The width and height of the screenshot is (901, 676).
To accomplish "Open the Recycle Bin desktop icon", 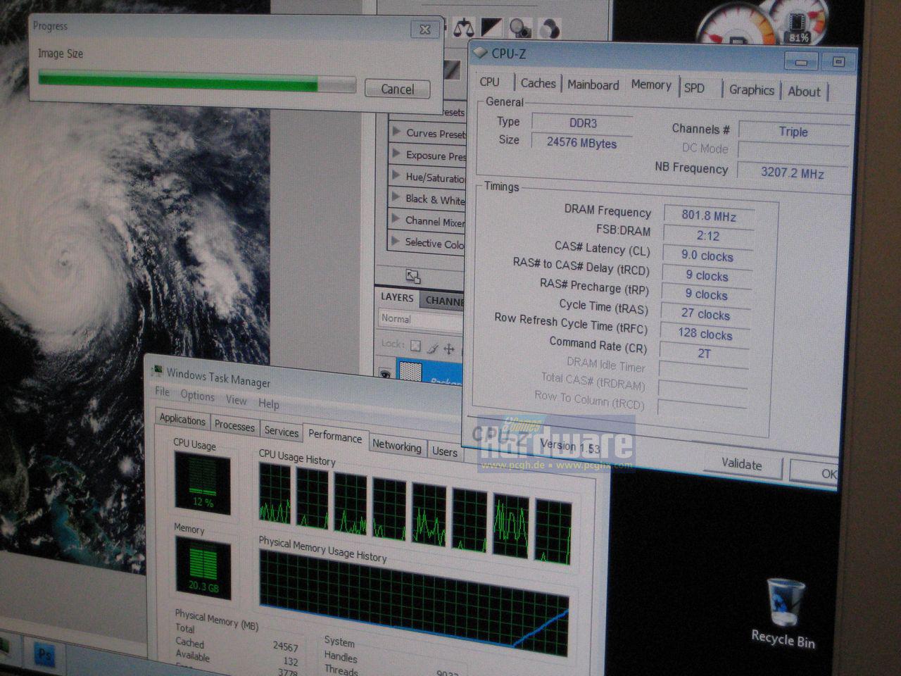I will point(783,611).
